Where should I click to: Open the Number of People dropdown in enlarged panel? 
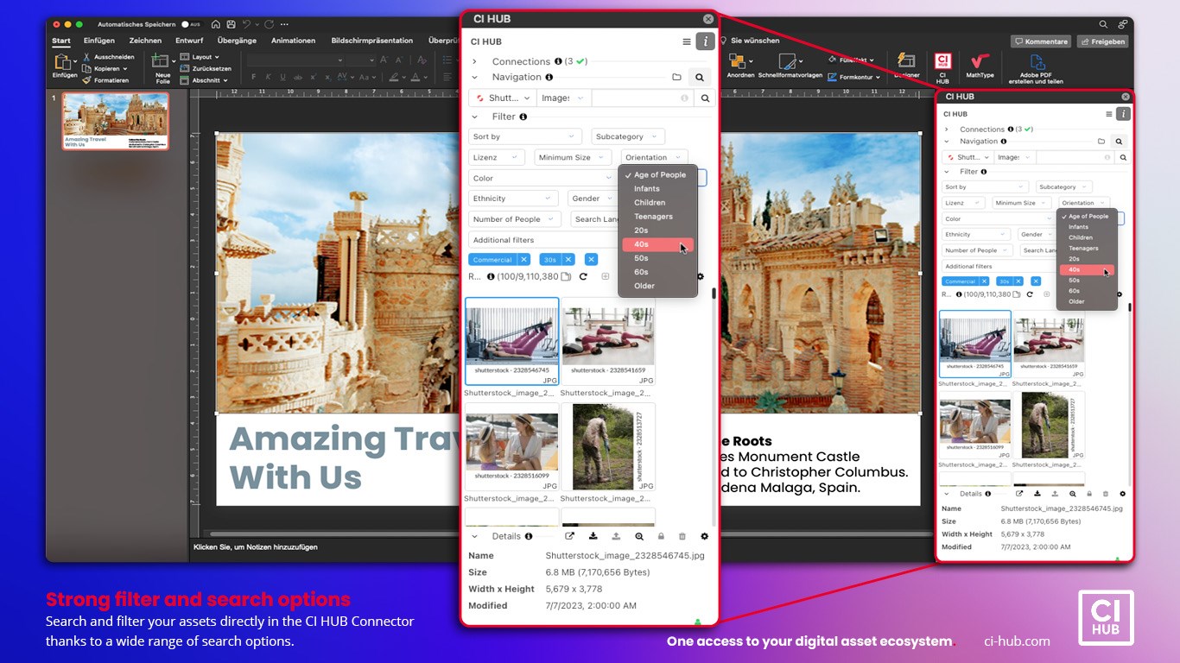(x=515, y=219)
